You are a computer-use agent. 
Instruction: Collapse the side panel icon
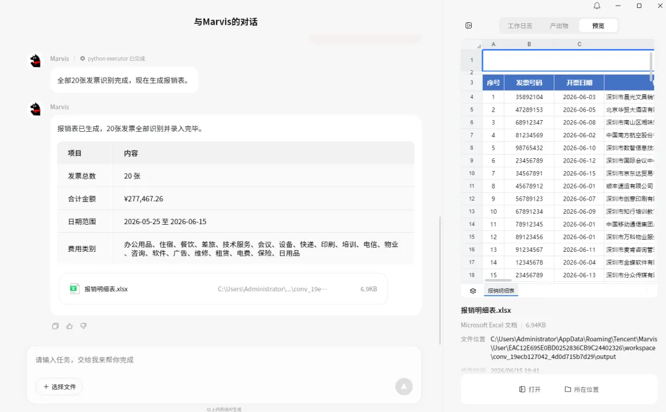click(x=469, y=25)
